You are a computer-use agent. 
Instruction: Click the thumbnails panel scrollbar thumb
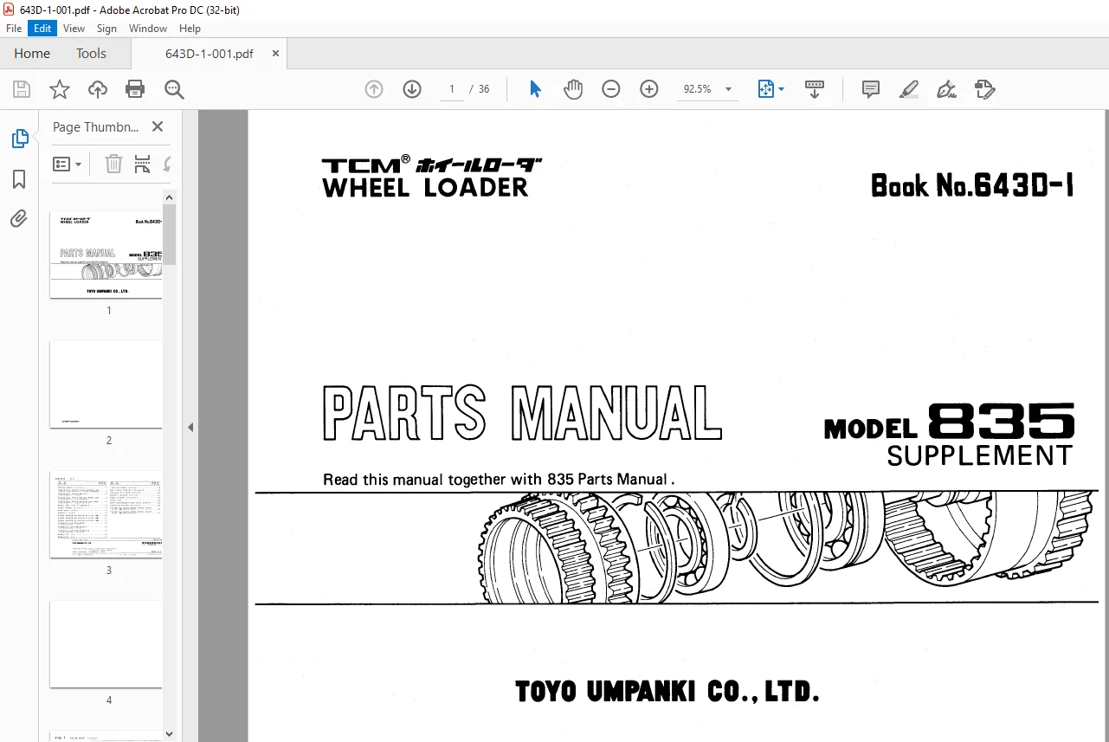click(170, 234)
